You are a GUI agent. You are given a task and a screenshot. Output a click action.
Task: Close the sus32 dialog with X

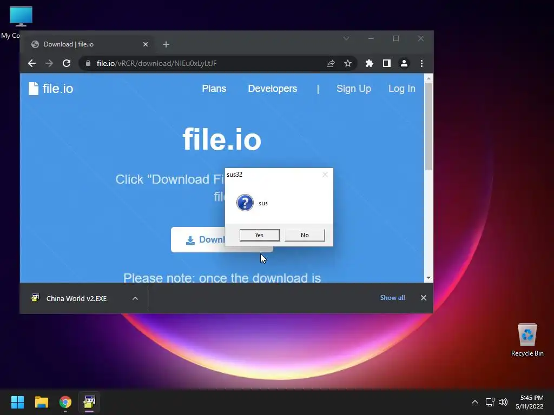coord(325,175)
